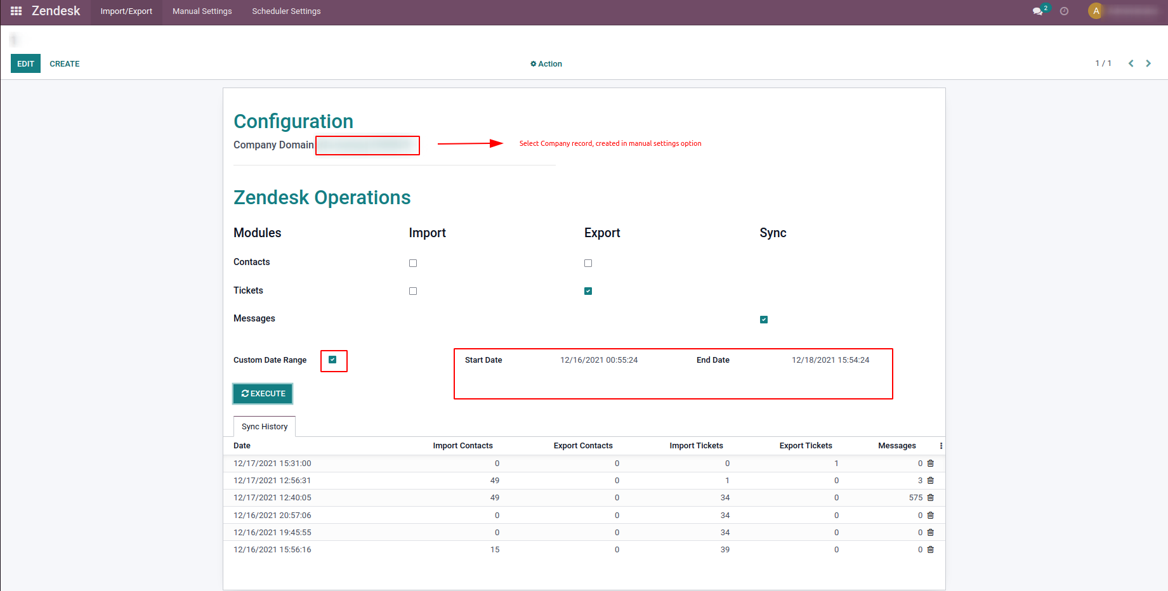Viewport: 1168px width, 591px height.
Task: Select the row dated 12/16/2021 19:45:55
Action: pyautogui.click(x=584, y=533)
